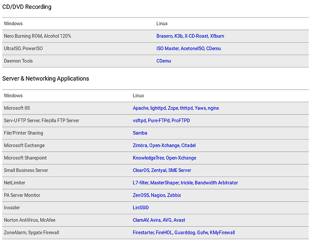312x243 pixels.
Task: Open Open-Xchange link in Microsoft Exchange row
Action: pyautogui.click(x=164, y=145)
